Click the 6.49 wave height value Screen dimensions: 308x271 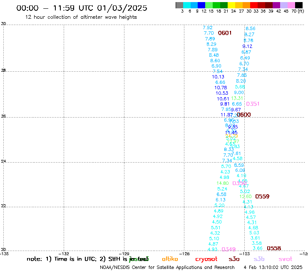point(245,58)
